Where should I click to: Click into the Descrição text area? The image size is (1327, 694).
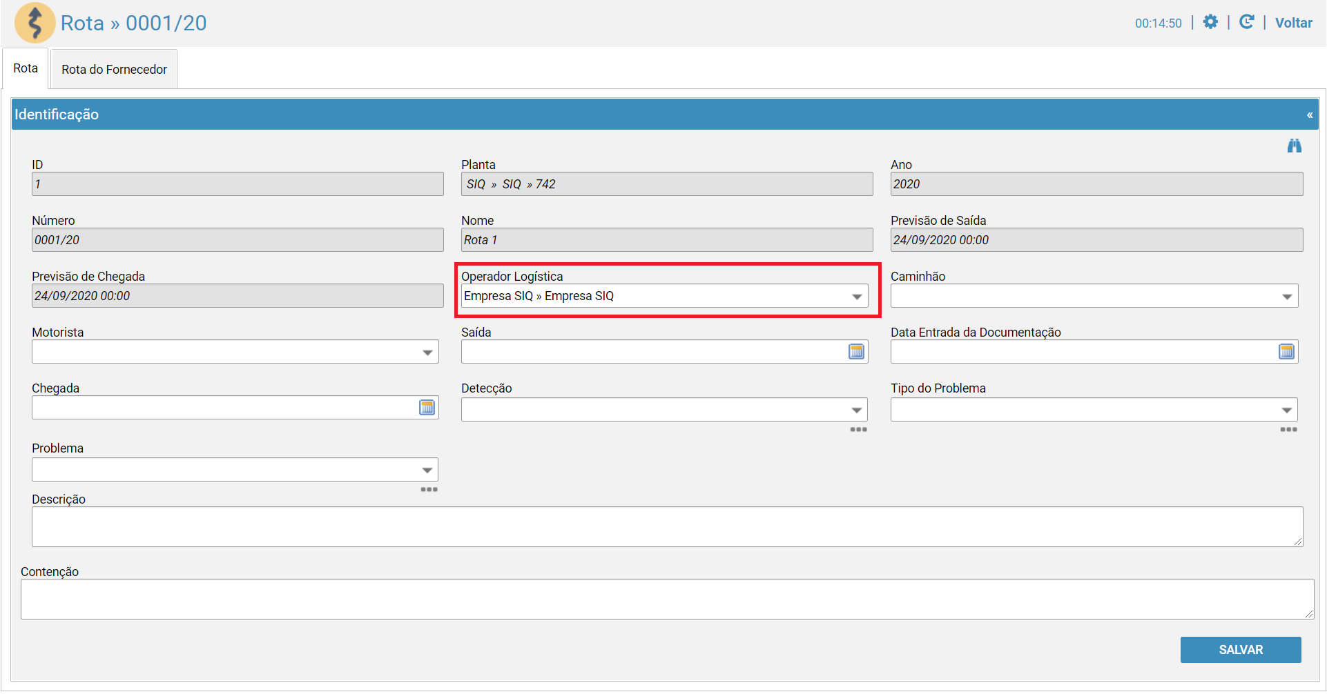[667, 527]
